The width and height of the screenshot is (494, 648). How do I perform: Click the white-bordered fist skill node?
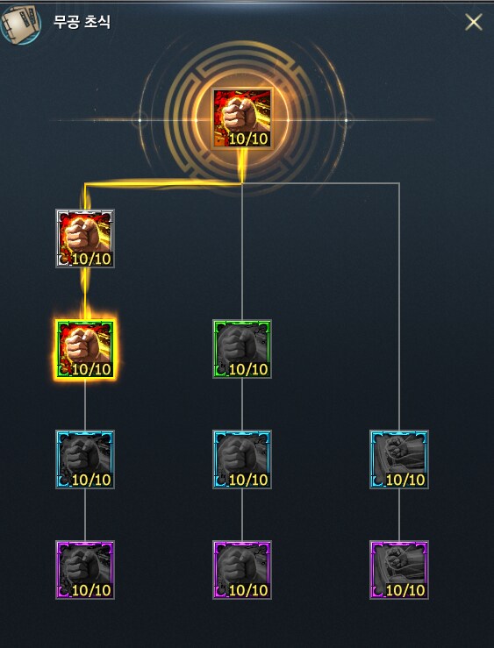click(x=85, y=239)
